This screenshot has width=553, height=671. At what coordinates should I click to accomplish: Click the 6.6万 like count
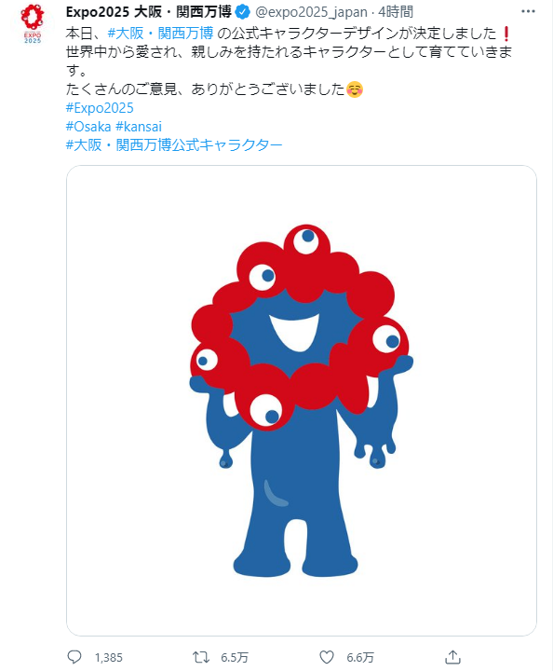coord(360,657)
